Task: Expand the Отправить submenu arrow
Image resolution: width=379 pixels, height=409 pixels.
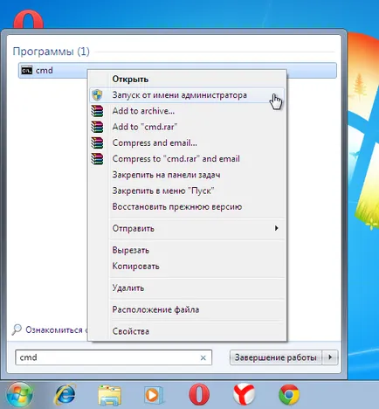Action: 276,228
